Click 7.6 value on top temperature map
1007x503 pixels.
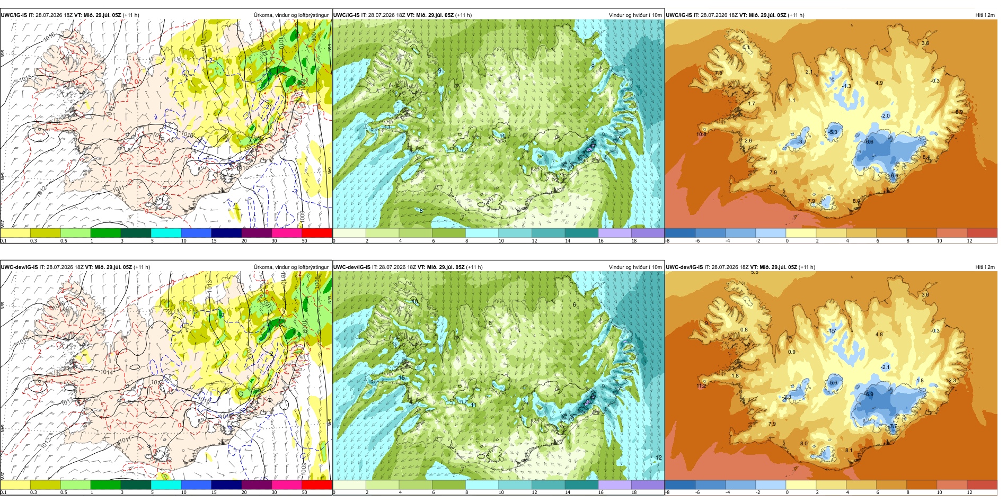718,73
